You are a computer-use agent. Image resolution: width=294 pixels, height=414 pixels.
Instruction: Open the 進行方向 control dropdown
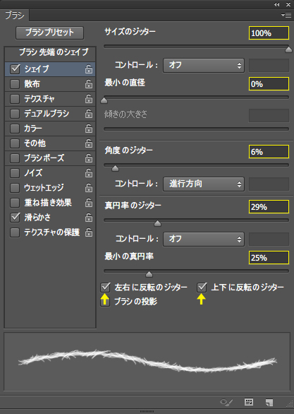203,184
